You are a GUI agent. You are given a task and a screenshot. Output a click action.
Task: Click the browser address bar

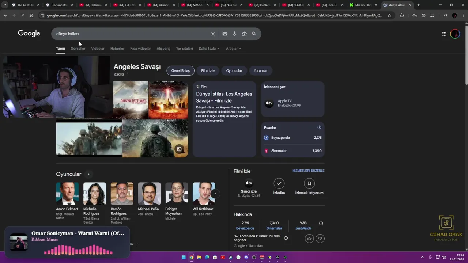click(215, 15)
